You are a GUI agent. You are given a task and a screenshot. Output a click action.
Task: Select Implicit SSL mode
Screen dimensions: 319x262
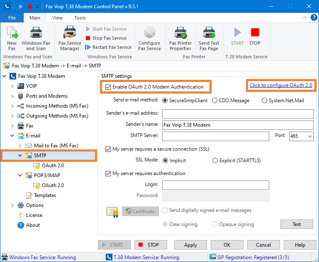165,161
